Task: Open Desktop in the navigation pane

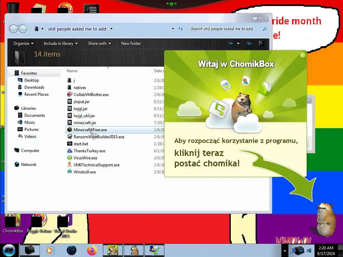Action: (x=31, y=80)
